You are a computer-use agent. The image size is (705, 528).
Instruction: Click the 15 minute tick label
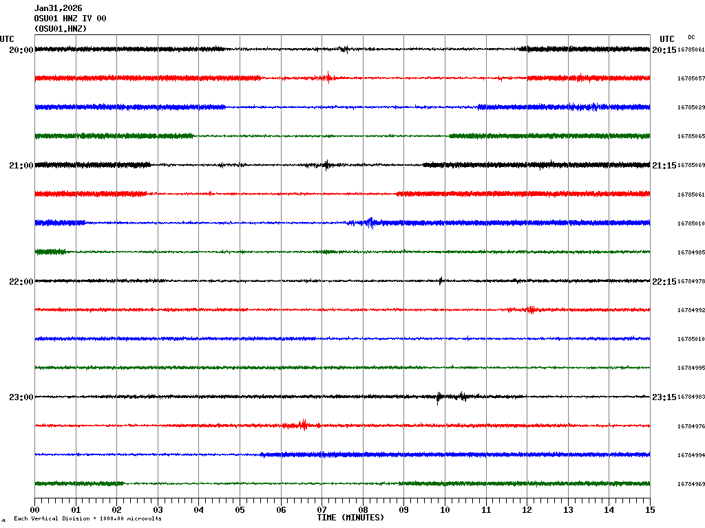(650, 510)
